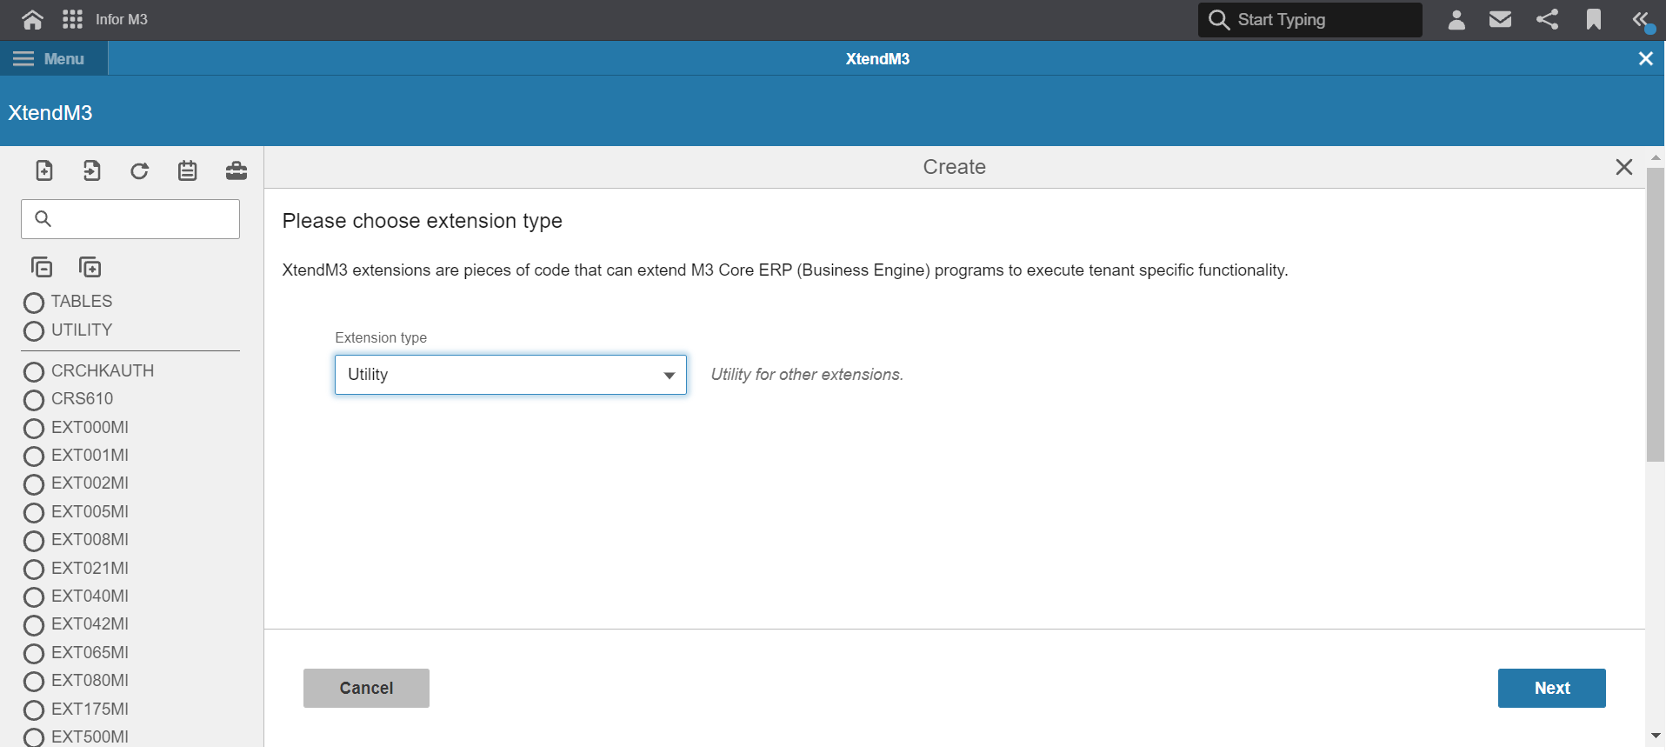This screenshot has width=1666, height=753.
Task: Click the vertical scrollbar thumb
Action: coord(1656,314)
